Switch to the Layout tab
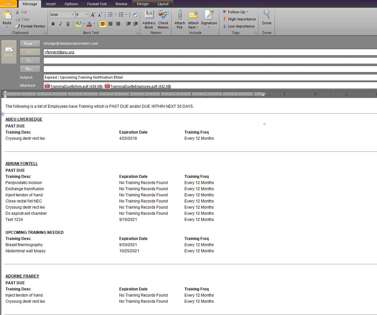Viewport: 377px width, 315px height. pos(163,4)
